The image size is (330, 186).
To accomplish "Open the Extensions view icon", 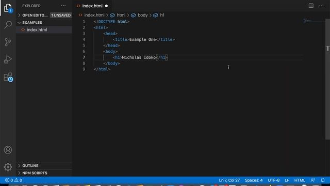I will [x=8, y=77].
